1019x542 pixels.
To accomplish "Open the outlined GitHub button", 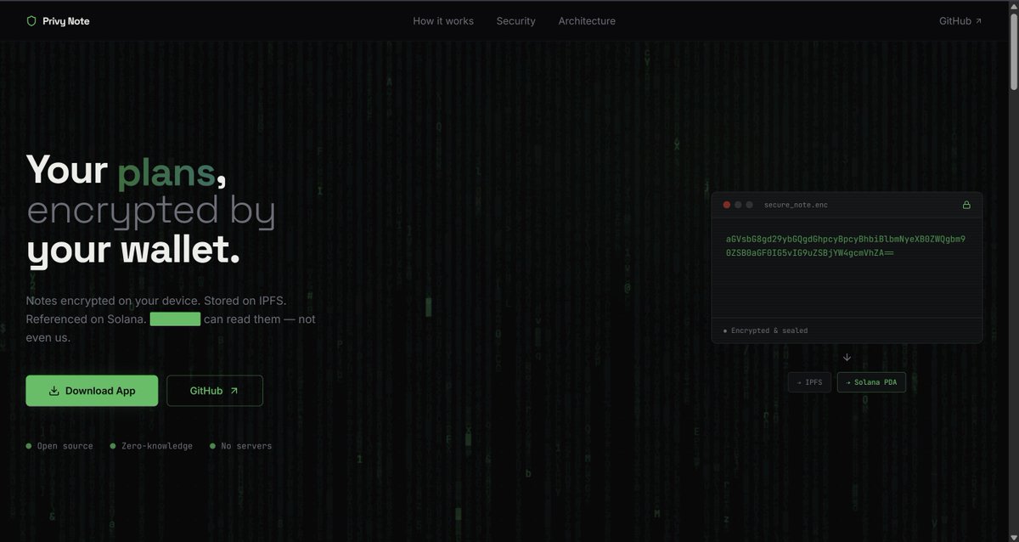I will [215, 391].
